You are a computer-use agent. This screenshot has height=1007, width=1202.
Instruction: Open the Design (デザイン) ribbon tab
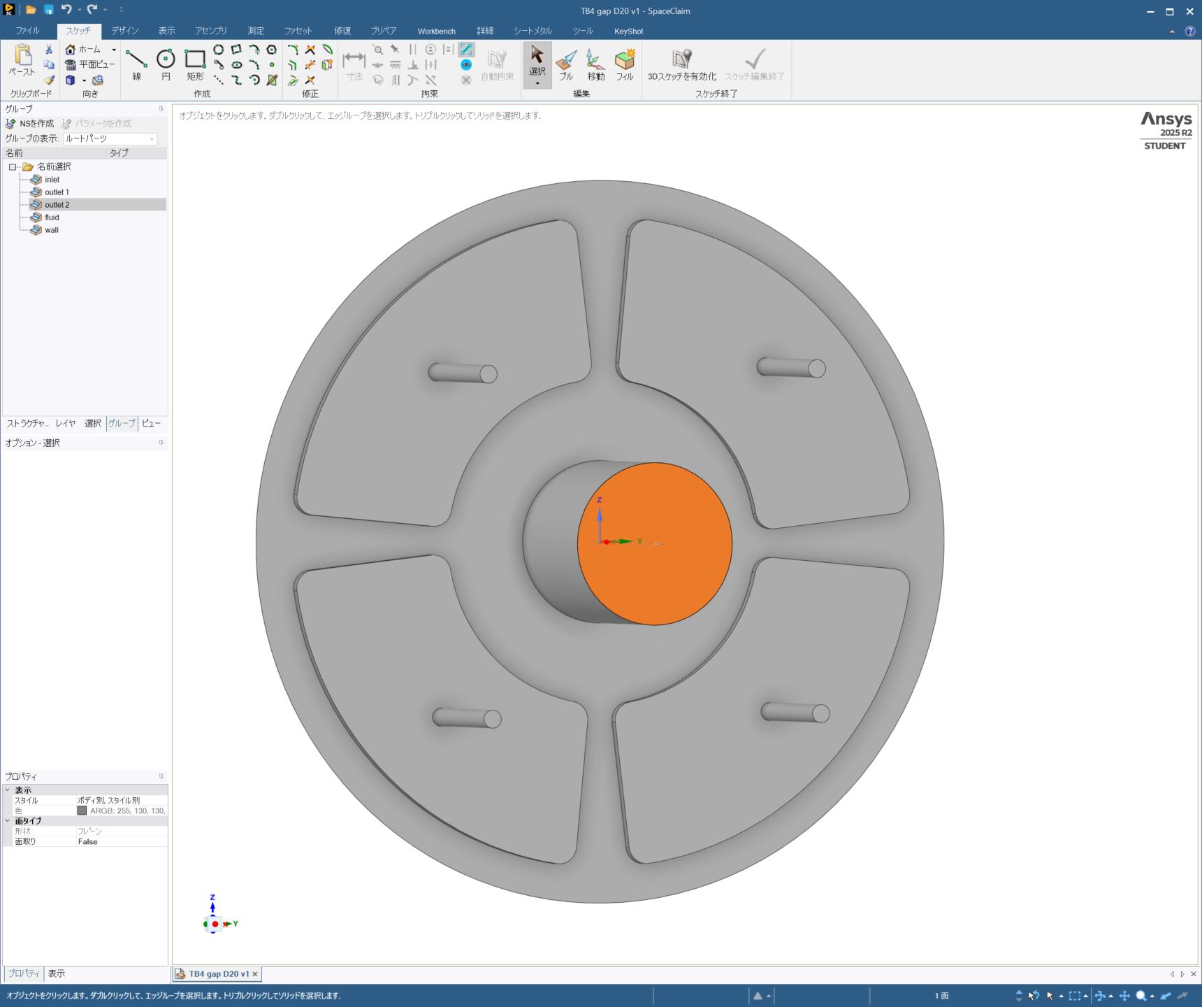tap(125, 31)
